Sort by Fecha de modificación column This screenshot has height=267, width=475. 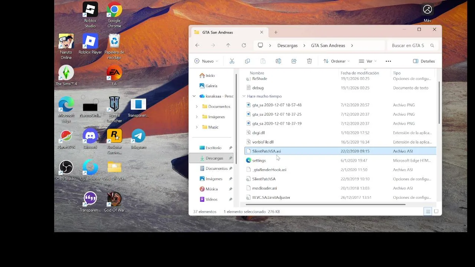coord(360,73)
